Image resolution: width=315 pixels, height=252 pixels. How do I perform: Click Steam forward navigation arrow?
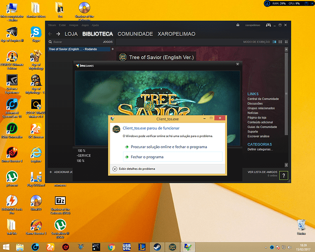point(58,34)
